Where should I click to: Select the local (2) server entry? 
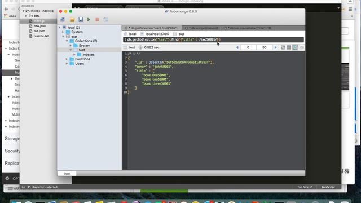[x=73, y=28]
